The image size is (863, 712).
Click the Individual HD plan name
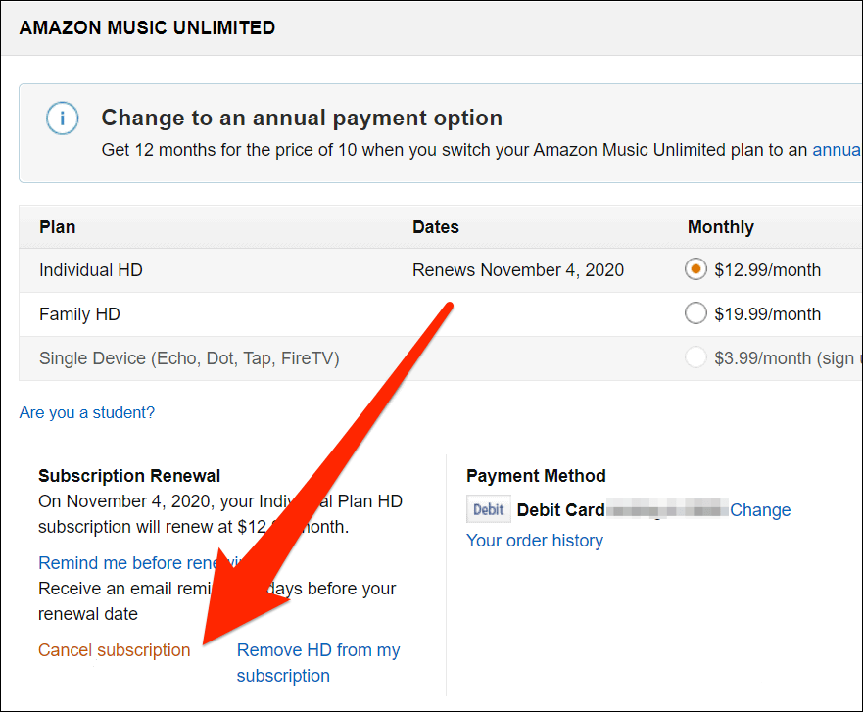point(90,269)
